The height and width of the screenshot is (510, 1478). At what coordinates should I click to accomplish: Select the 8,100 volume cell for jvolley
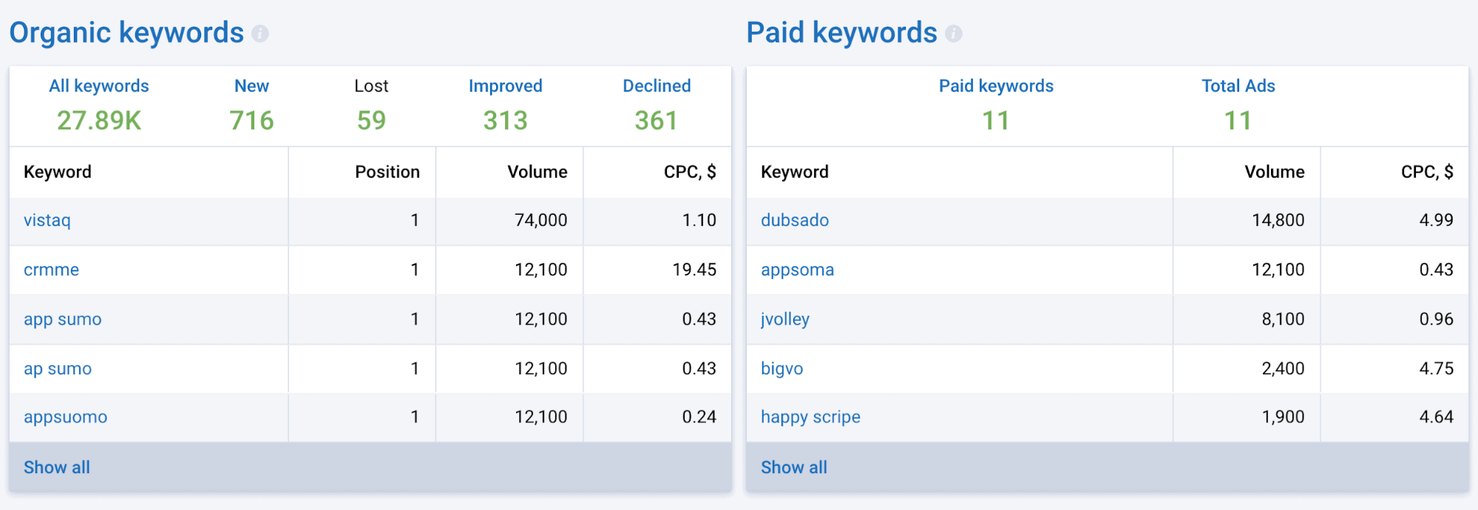click(x=1247, y=320)
